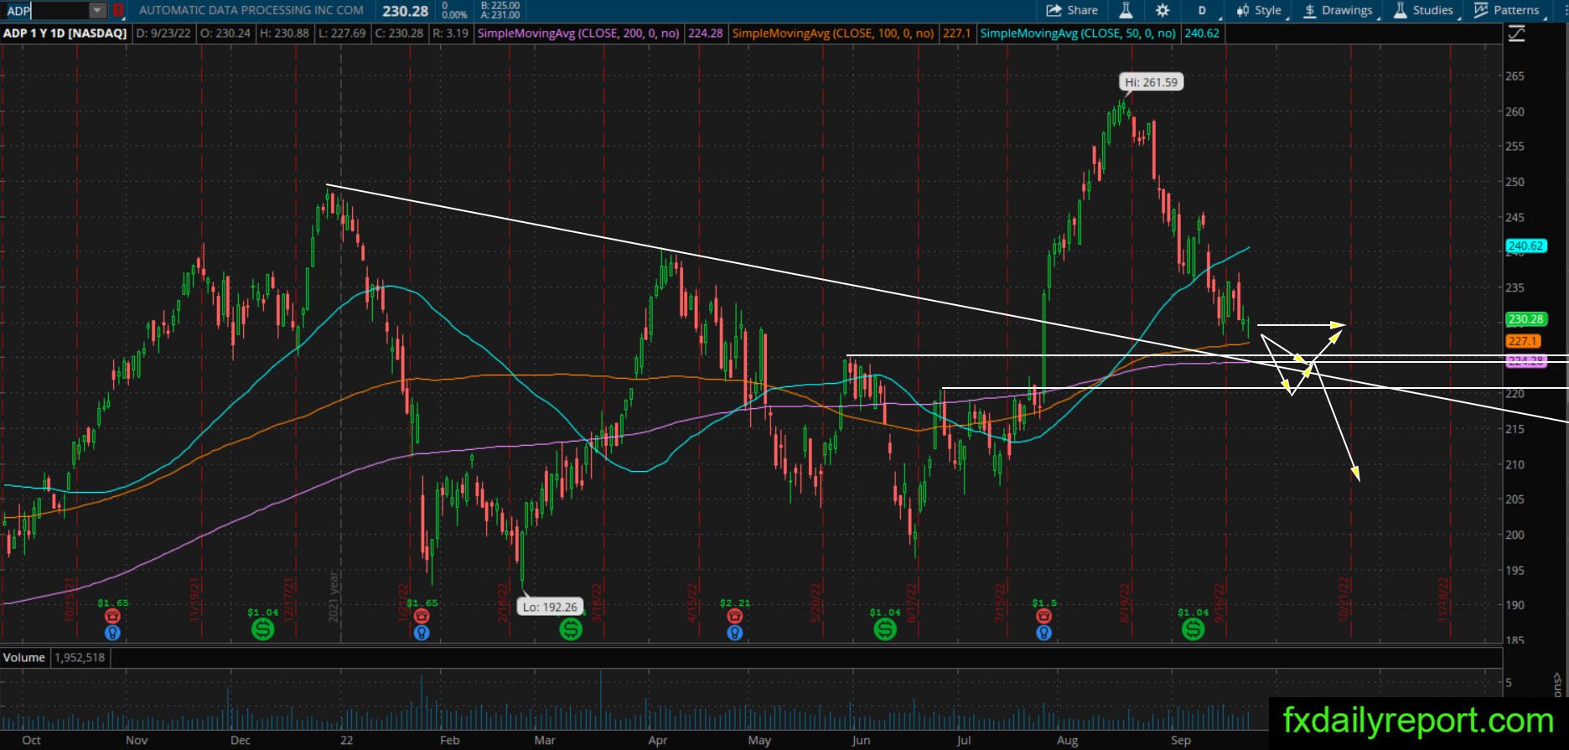Open the Style menu
The width and height of the screenshot is (1569, 750).
tap(1258, 10)
